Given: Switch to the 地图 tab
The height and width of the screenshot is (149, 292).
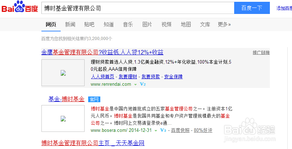Looking at the screenshot, I should click(x=186, y=24).
